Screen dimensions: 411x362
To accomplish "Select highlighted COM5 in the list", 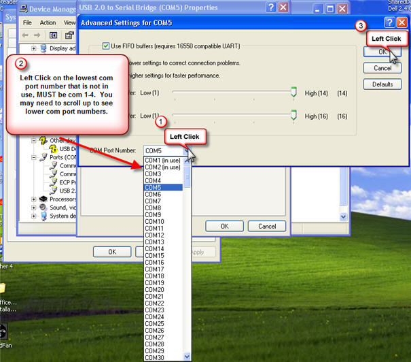I will tap(164, 187).
